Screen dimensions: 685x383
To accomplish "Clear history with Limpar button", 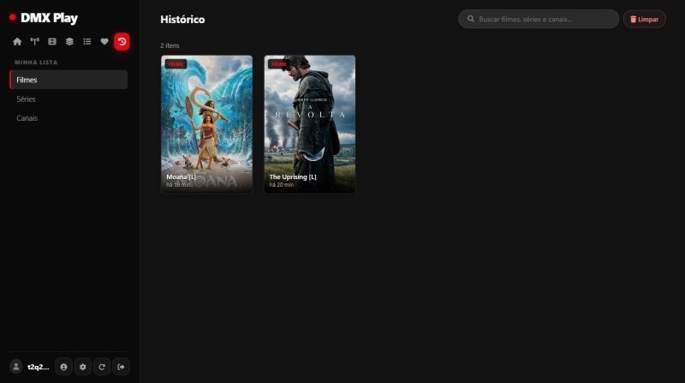I will point(645,19).
